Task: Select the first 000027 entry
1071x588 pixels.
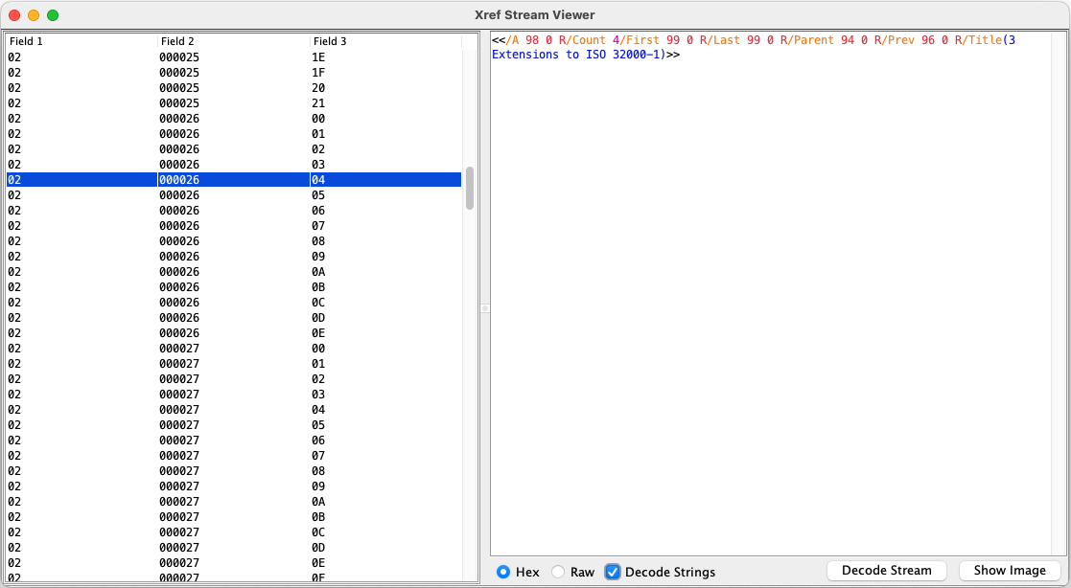Action: point(230,348)
